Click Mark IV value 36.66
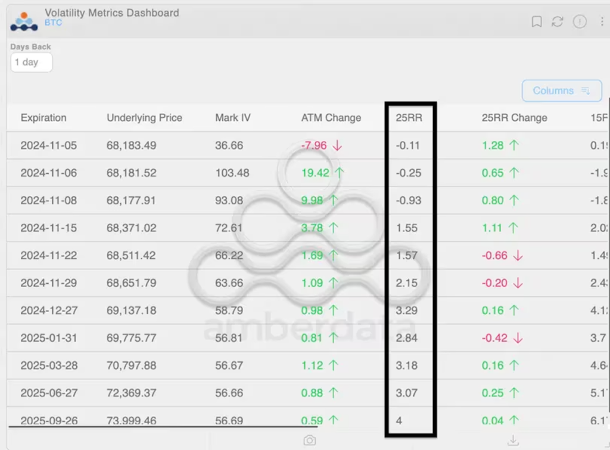Image resolution: width=610 pixels, height=450 pixels. pyautogui.click(x=229, y=145)
